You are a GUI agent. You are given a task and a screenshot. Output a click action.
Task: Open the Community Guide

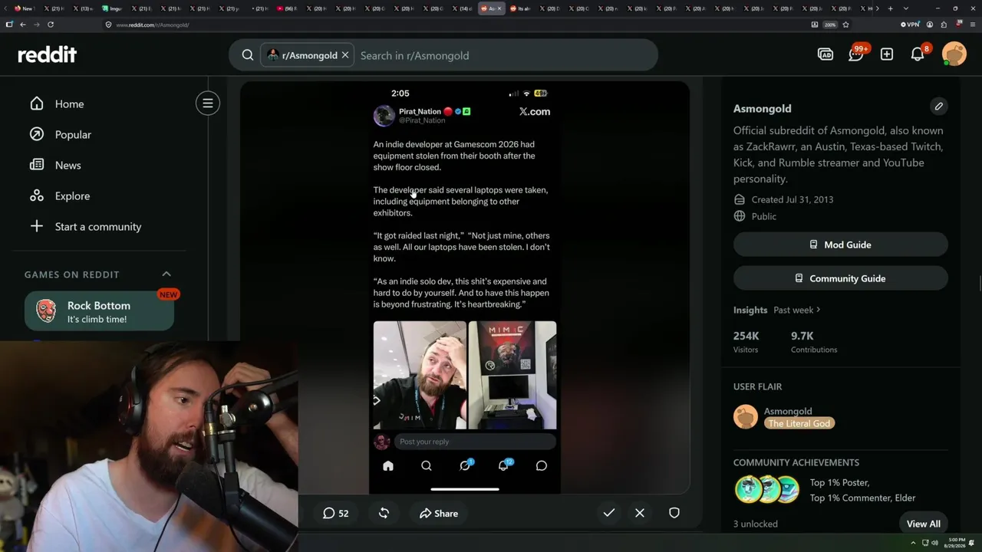tap(841, 278)
